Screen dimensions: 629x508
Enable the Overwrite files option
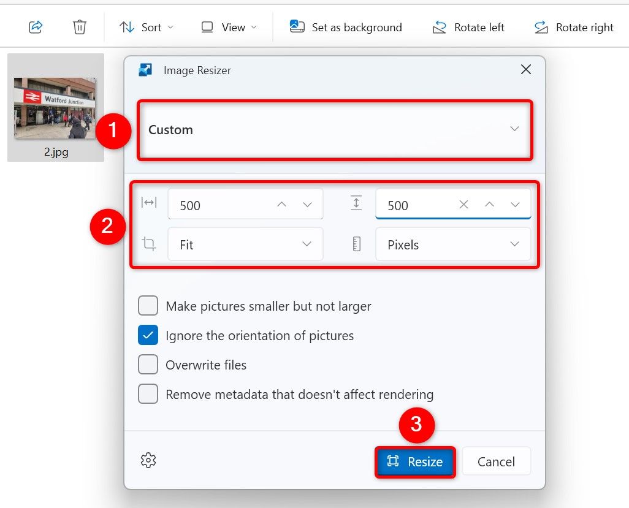148,364
